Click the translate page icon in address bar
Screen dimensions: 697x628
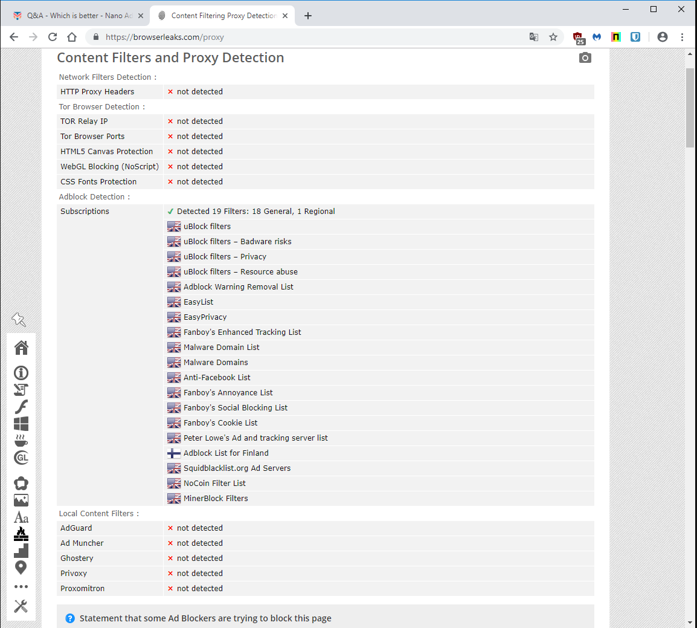coord(534,37)
